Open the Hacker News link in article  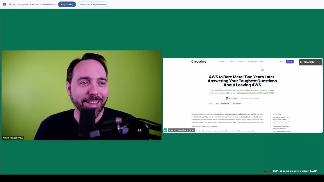(x=245, y=117)
